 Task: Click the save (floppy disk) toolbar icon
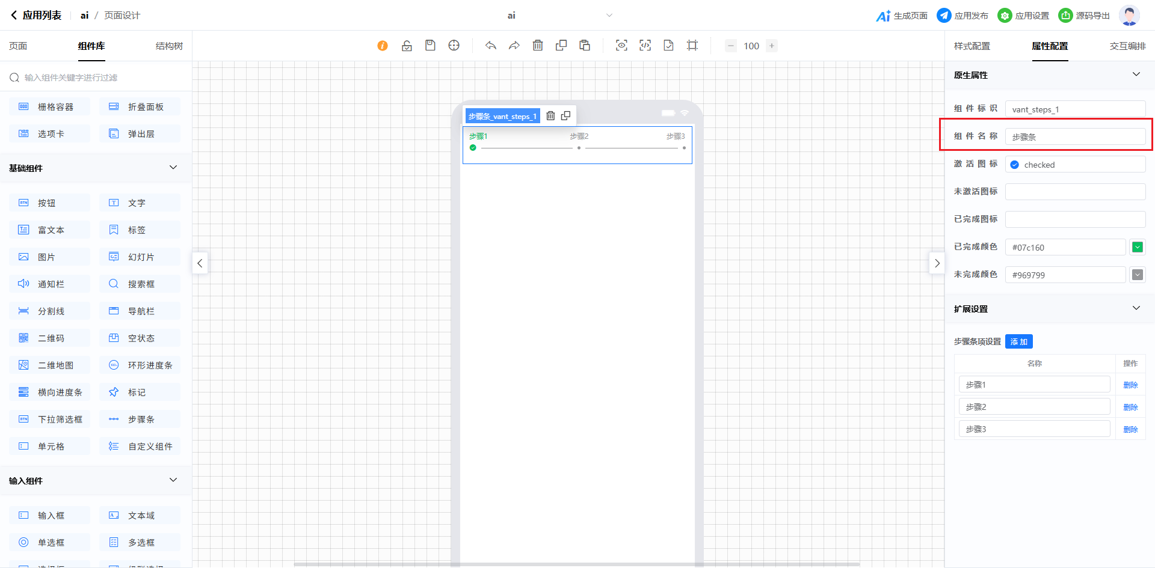point(430,46)
